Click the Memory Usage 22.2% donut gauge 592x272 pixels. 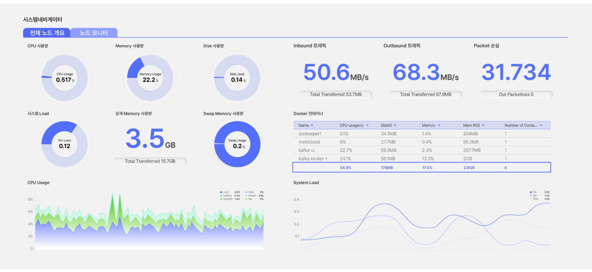tap(150, 77)
